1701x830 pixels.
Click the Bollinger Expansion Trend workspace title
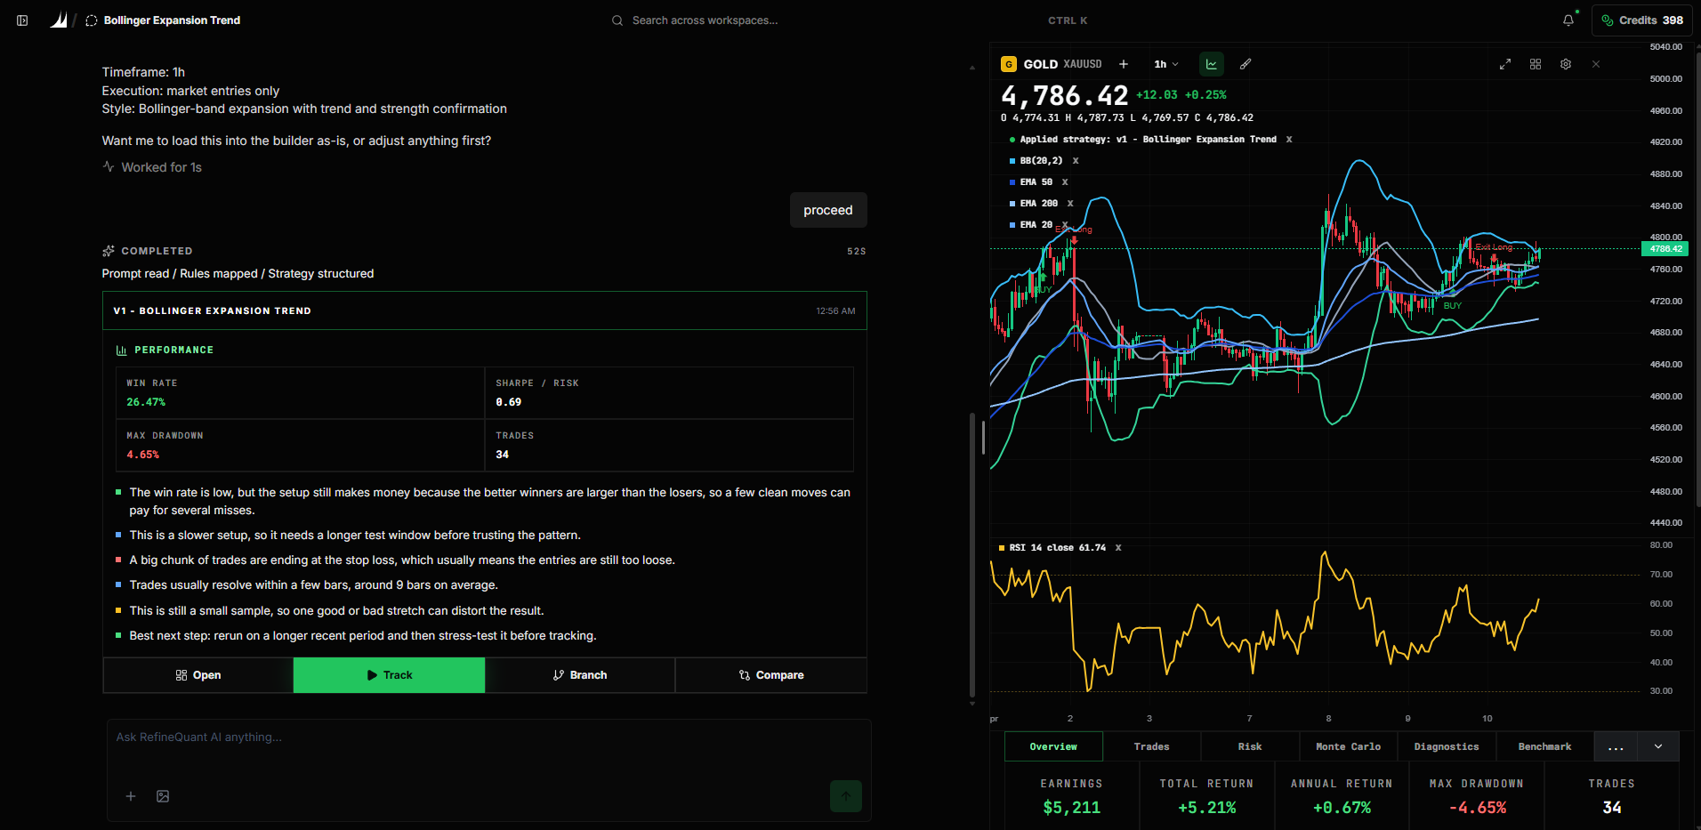172,20
